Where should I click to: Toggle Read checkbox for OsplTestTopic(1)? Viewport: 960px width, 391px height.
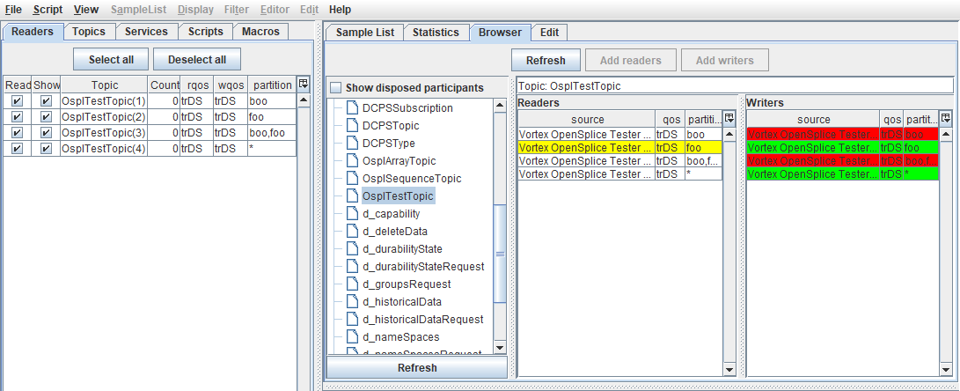pos(17,101)
